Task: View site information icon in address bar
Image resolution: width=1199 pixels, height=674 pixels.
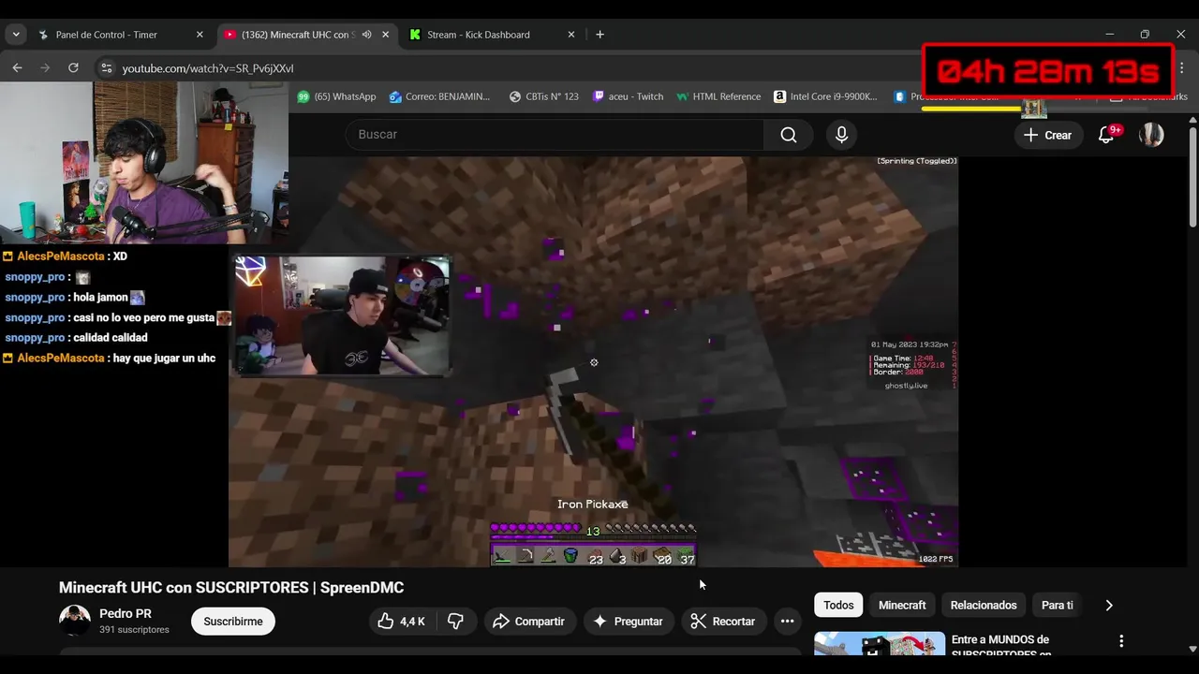Action: (106, 68)
